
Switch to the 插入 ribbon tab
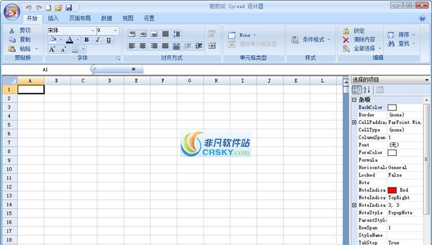53,18
